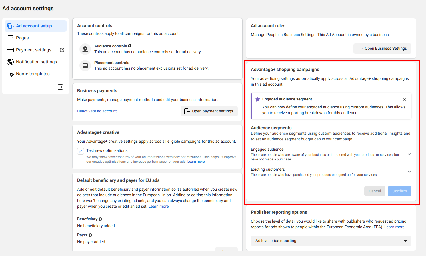
Task: Confirm audience segment settings
Action: 399,191
